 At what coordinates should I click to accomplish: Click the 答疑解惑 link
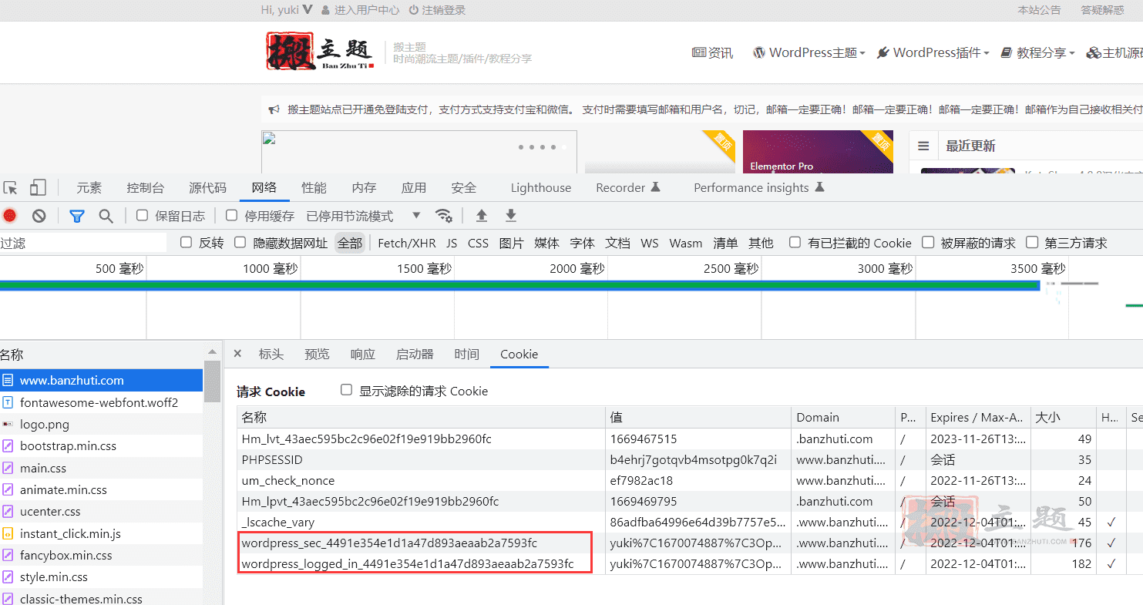coord(1102,10)
